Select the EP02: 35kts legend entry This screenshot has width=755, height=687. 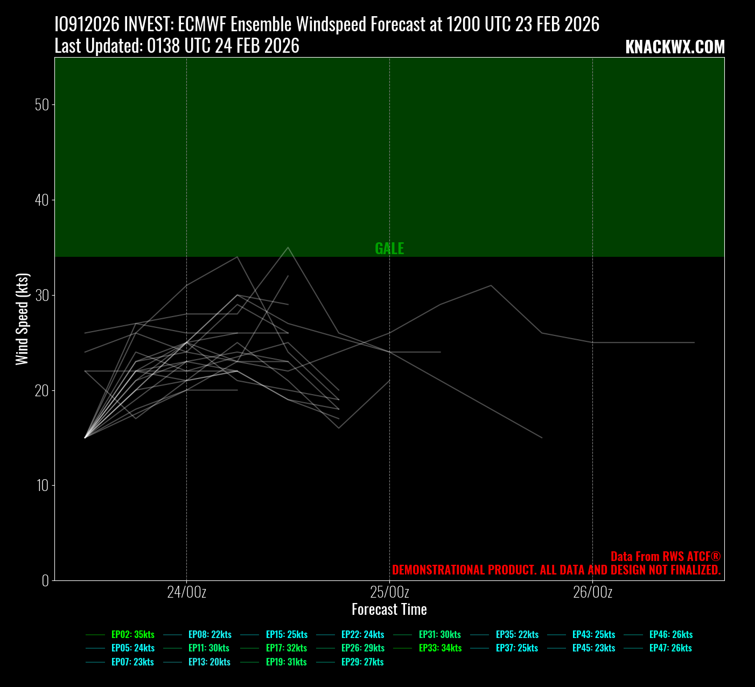click(132, 635)
